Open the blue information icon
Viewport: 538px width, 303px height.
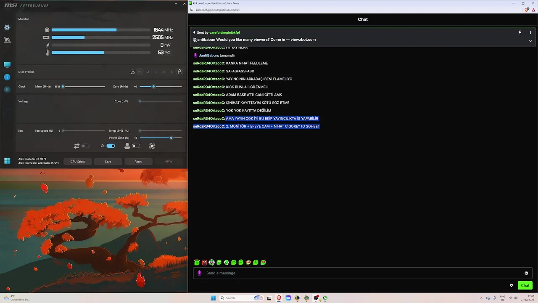pyautogui.click(x=7, y=77)
